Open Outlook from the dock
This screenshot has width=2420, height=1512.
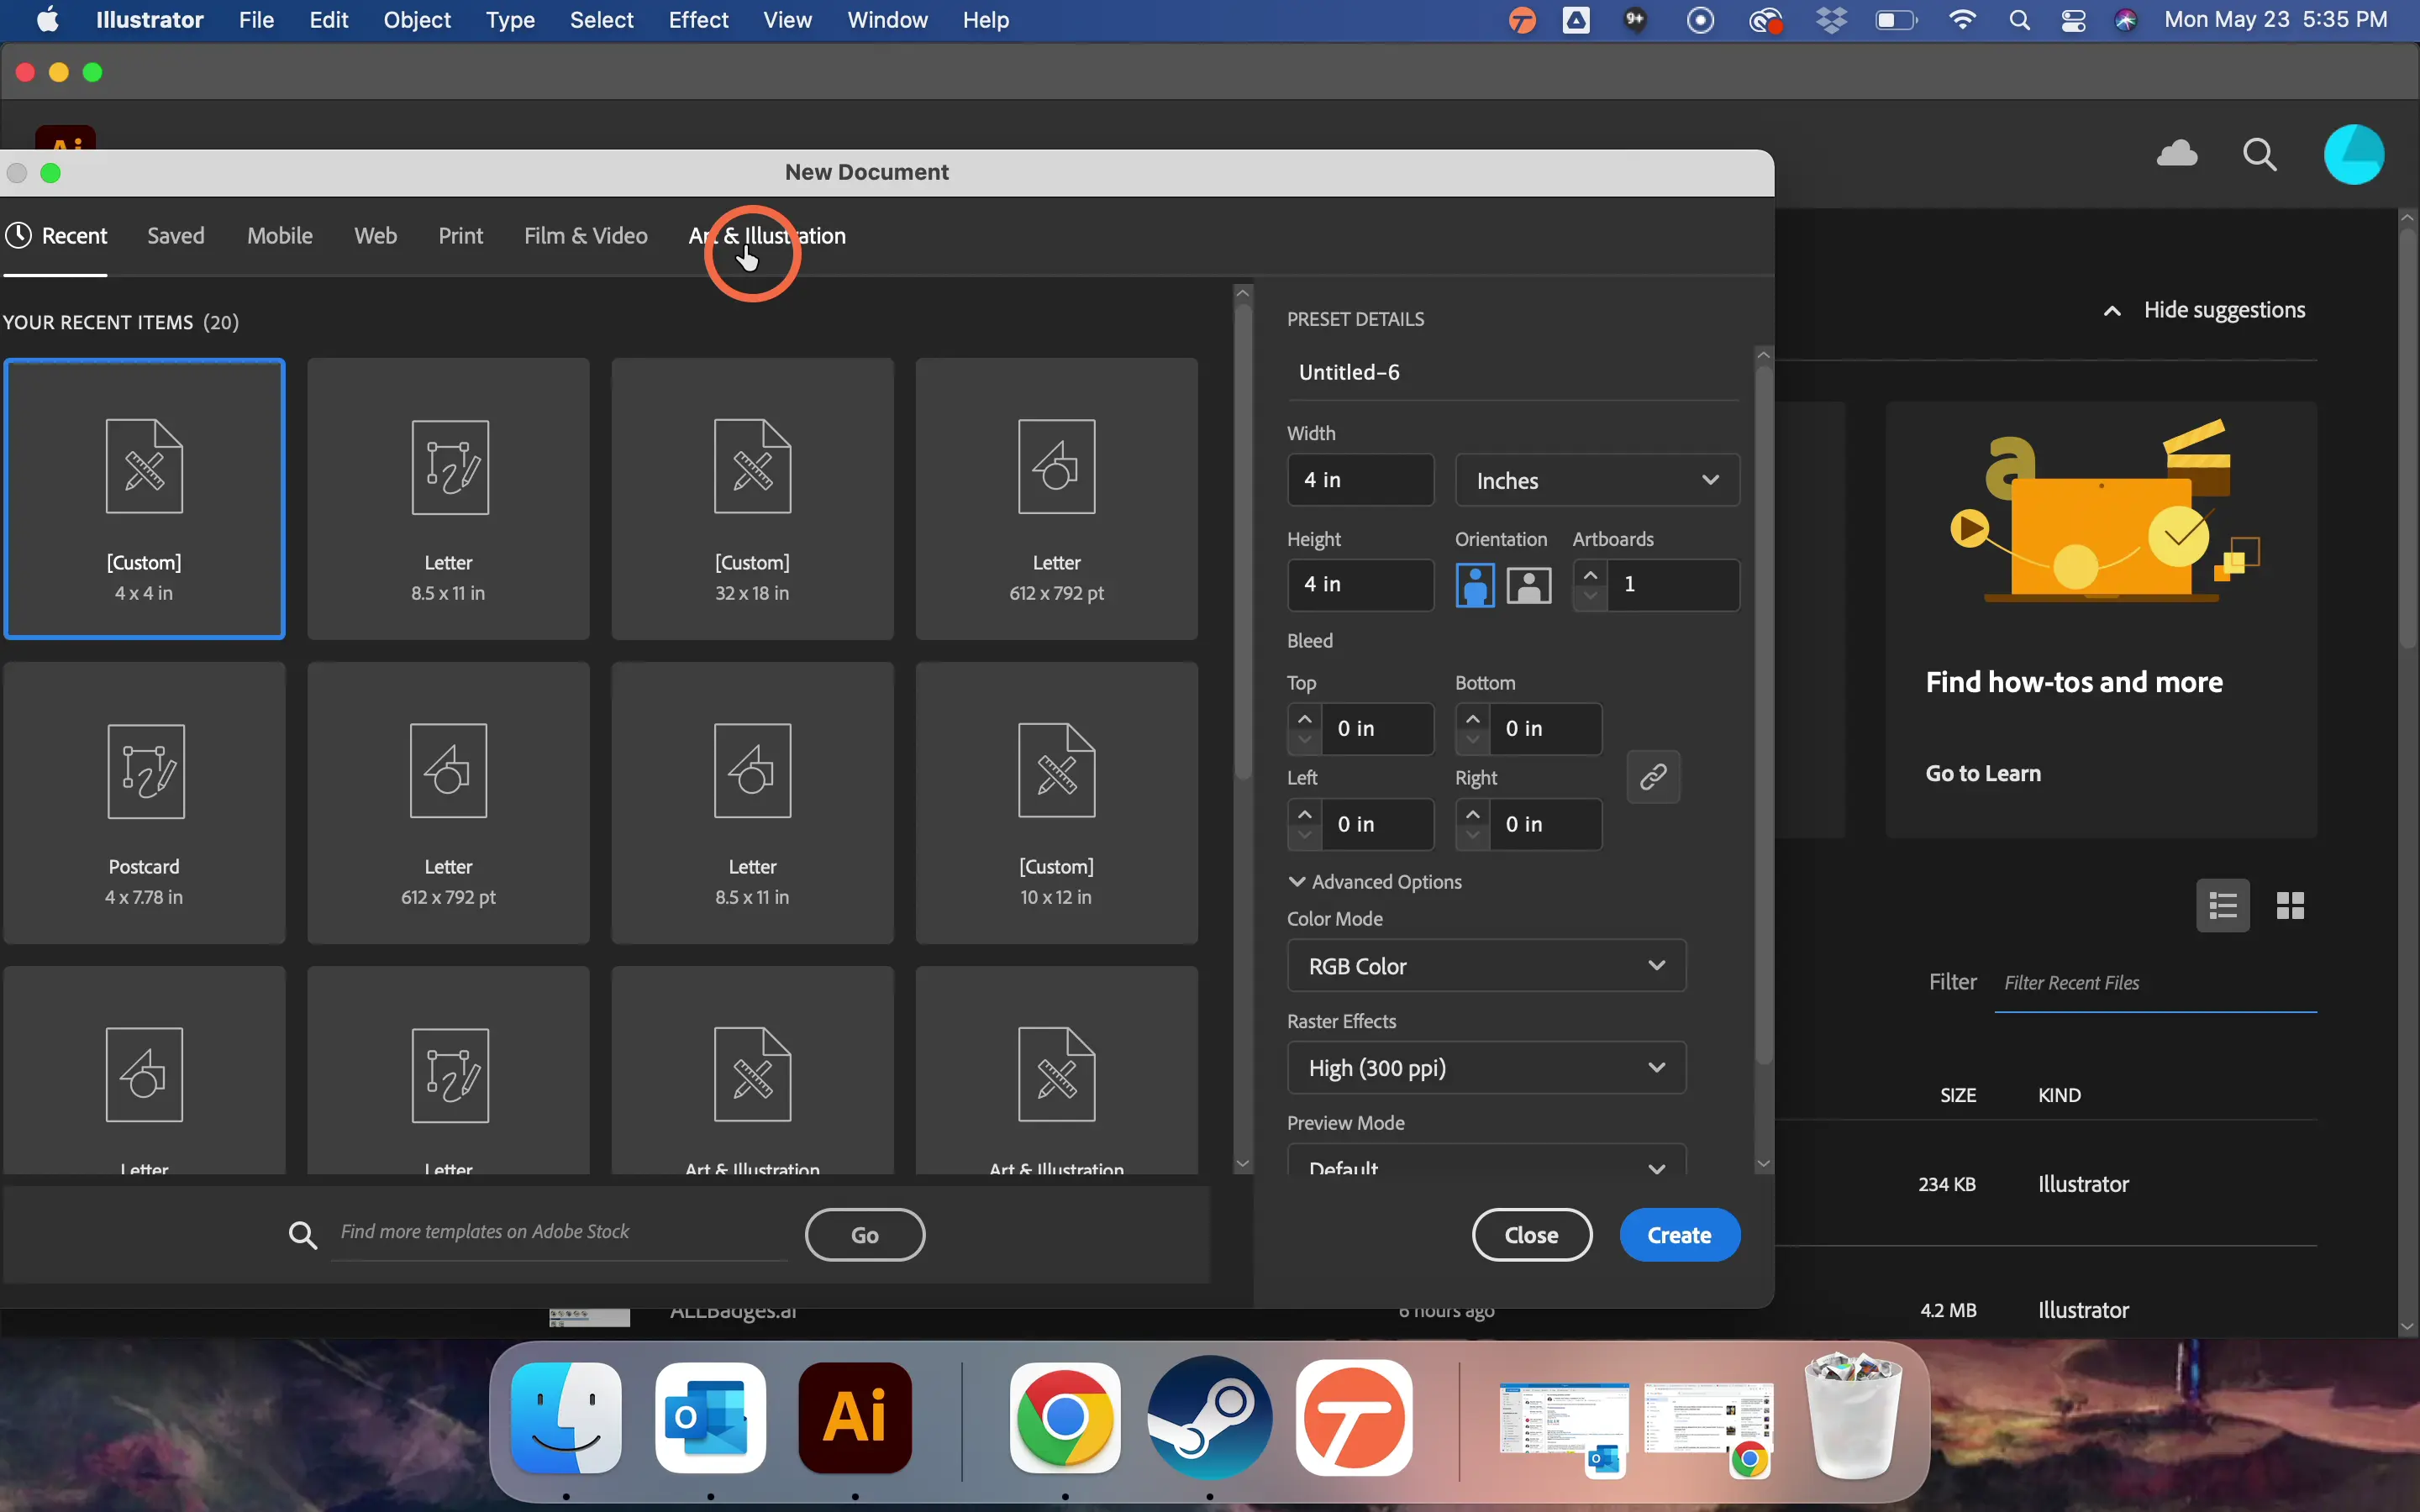point(710,1418)
